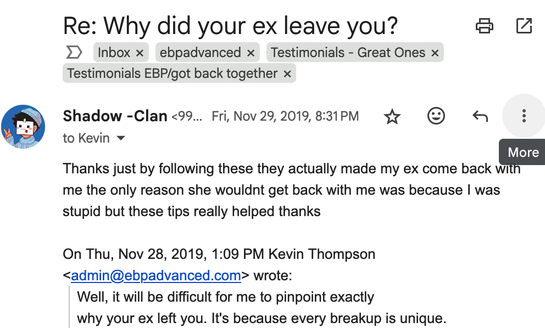545x328 pixels.
Task: Open the email in a new window
Action: tap(524, 26)
